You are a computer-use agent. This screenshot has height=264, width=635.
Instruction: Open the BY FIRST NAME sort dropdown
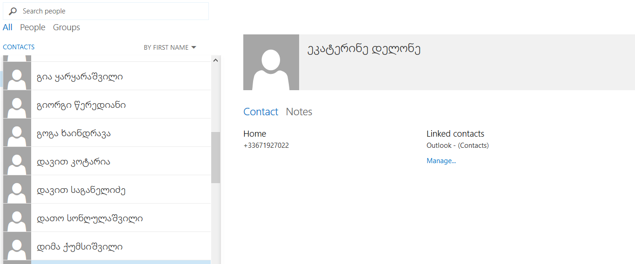tap(170, 47)
